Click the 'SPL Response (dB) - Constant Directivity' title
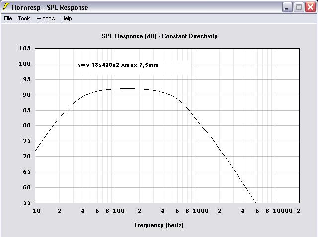318x237 pixels. (159, 36)
